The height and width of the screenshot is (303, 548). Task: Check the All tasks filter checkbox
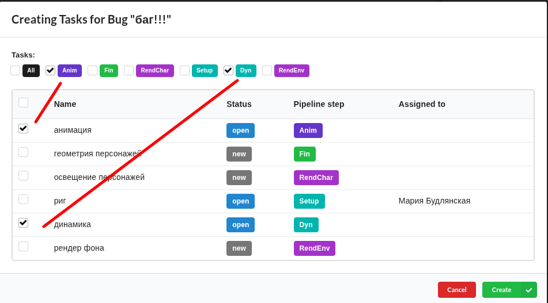tap(16, 70)
